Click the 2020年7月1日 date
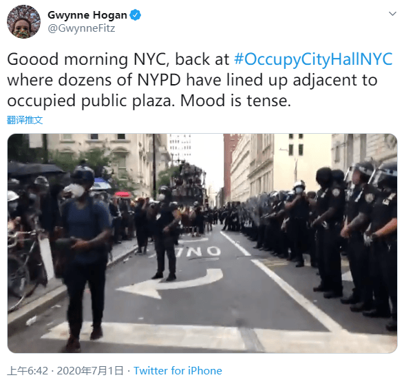 (90, 371)
